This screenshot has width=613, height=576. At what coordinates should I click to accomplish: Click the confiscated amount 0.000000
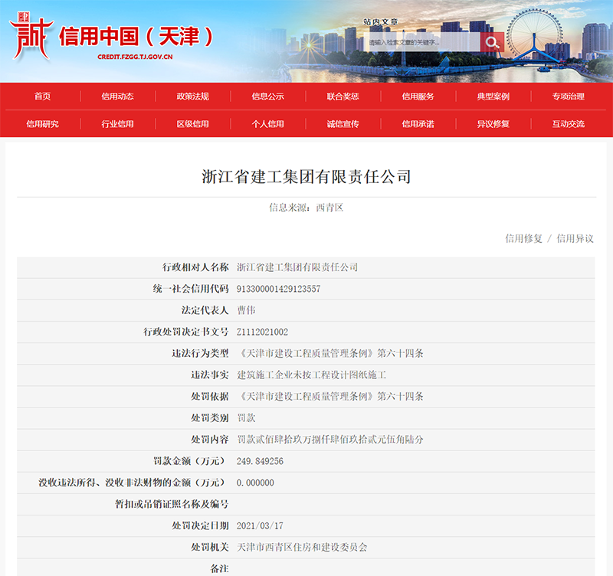pos(255,483)
